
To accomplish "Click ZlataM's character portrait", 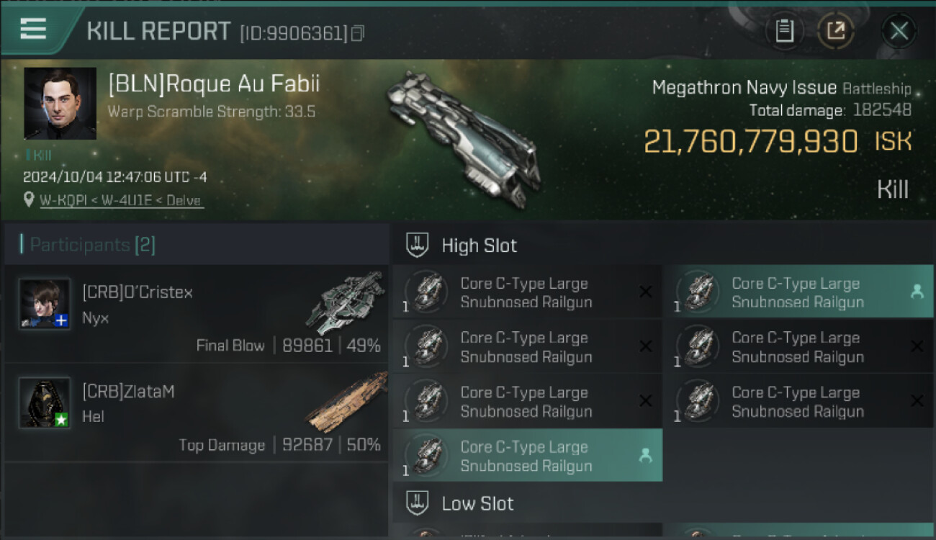I will [x=45, y=402].
